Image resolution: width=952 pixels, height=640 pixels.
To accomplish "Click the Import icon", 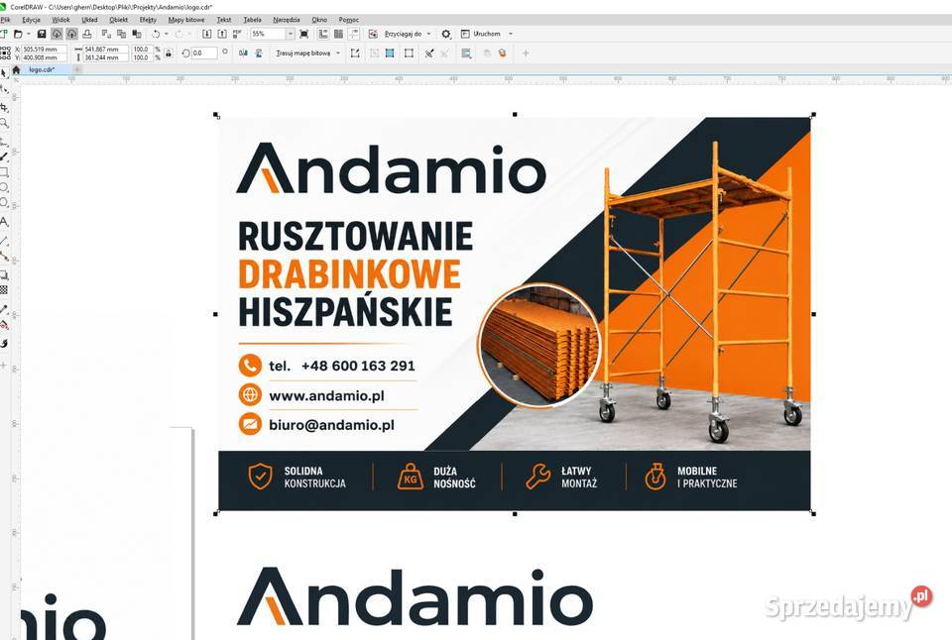I will [x=207, y=34].
